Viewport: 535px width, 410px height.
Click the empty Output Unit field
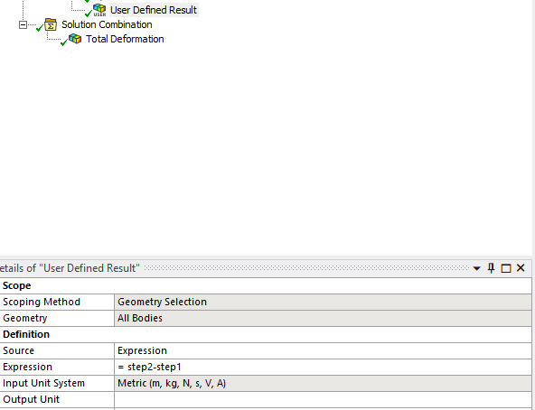coord(323,399)
